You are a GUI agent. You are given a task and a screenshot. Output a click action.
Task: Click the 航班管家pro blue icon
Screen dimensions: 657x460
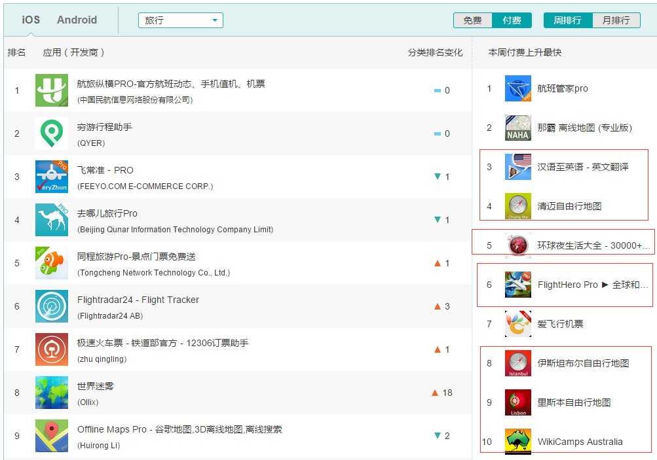518,88
